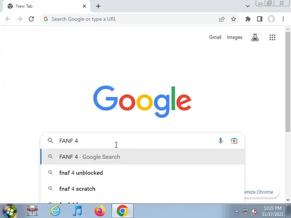Open Google Lens image search camera icon

234,141
